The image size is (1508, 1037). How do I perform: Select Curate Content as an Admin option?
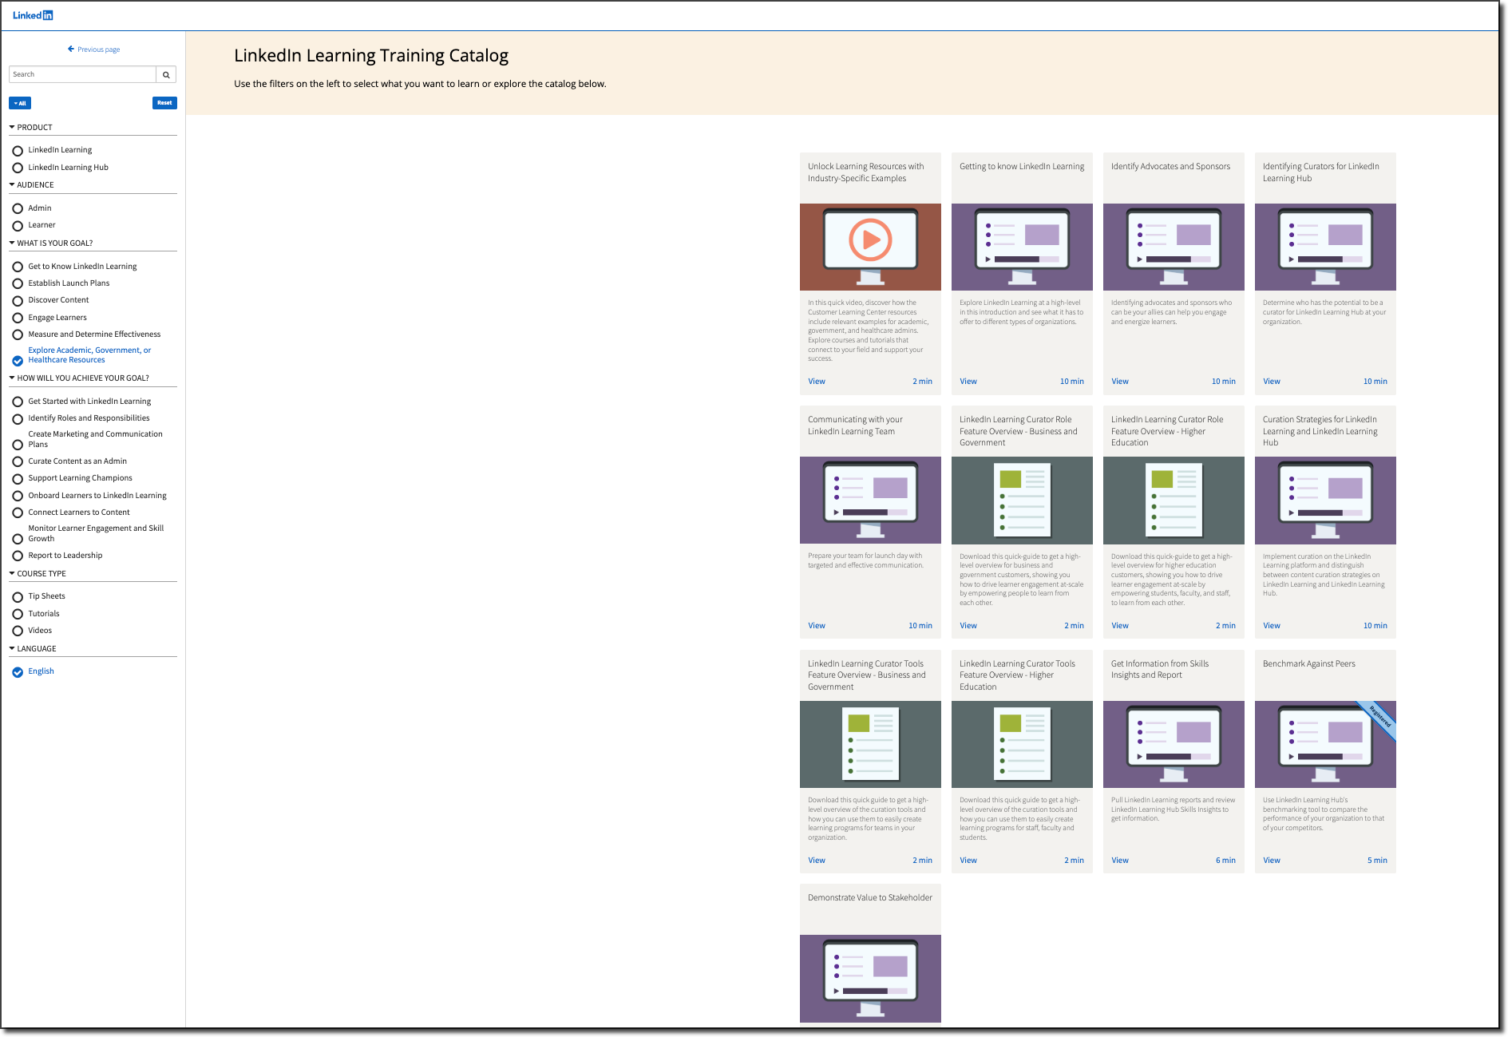pos(18,461)
